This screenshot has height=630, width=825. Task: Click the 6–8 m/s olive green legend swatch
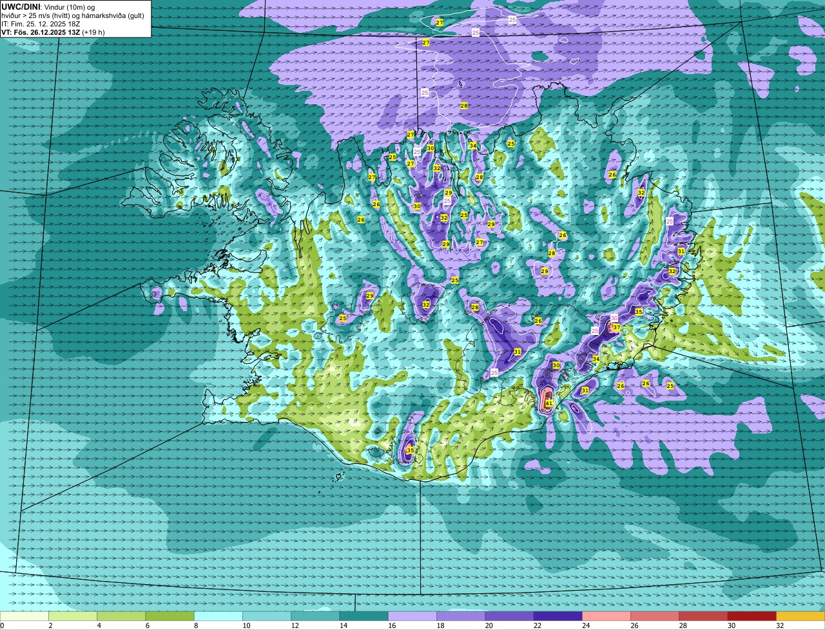click(170, 616)
